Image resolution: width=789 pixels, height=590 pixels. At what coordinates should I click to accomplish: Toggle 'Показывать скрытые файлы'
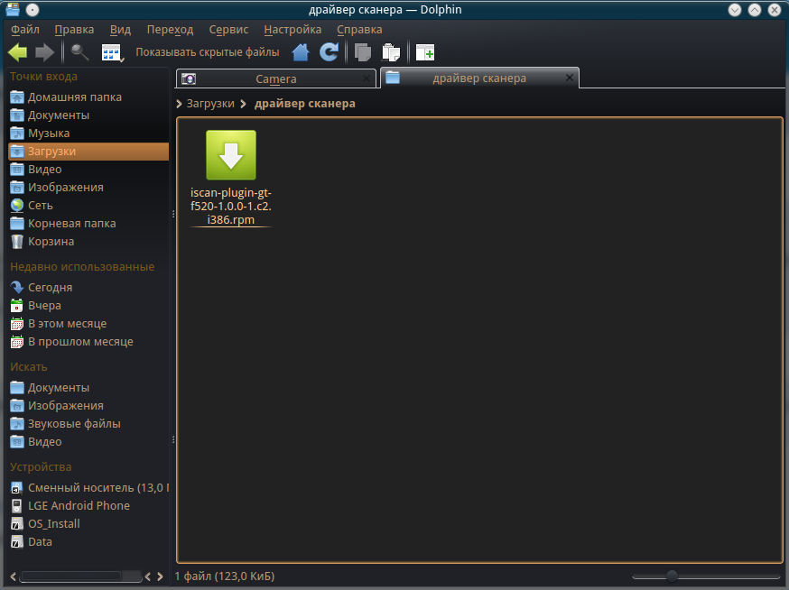click(x=208, y=52)
